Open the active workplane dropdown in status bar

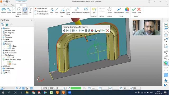14,88
